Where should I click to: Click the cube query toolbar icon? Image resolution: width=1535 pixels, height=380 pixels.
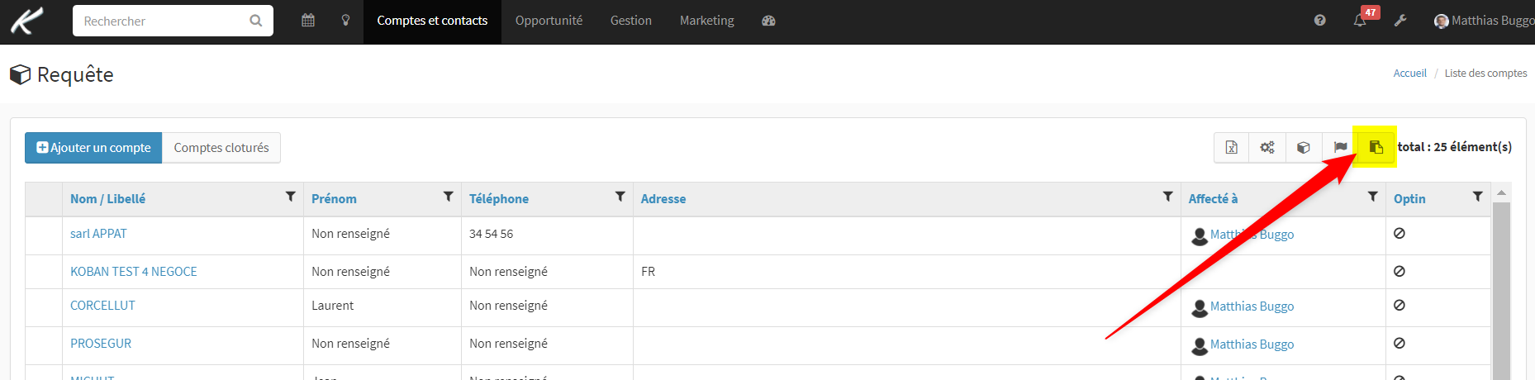(x=1304, y=147)
